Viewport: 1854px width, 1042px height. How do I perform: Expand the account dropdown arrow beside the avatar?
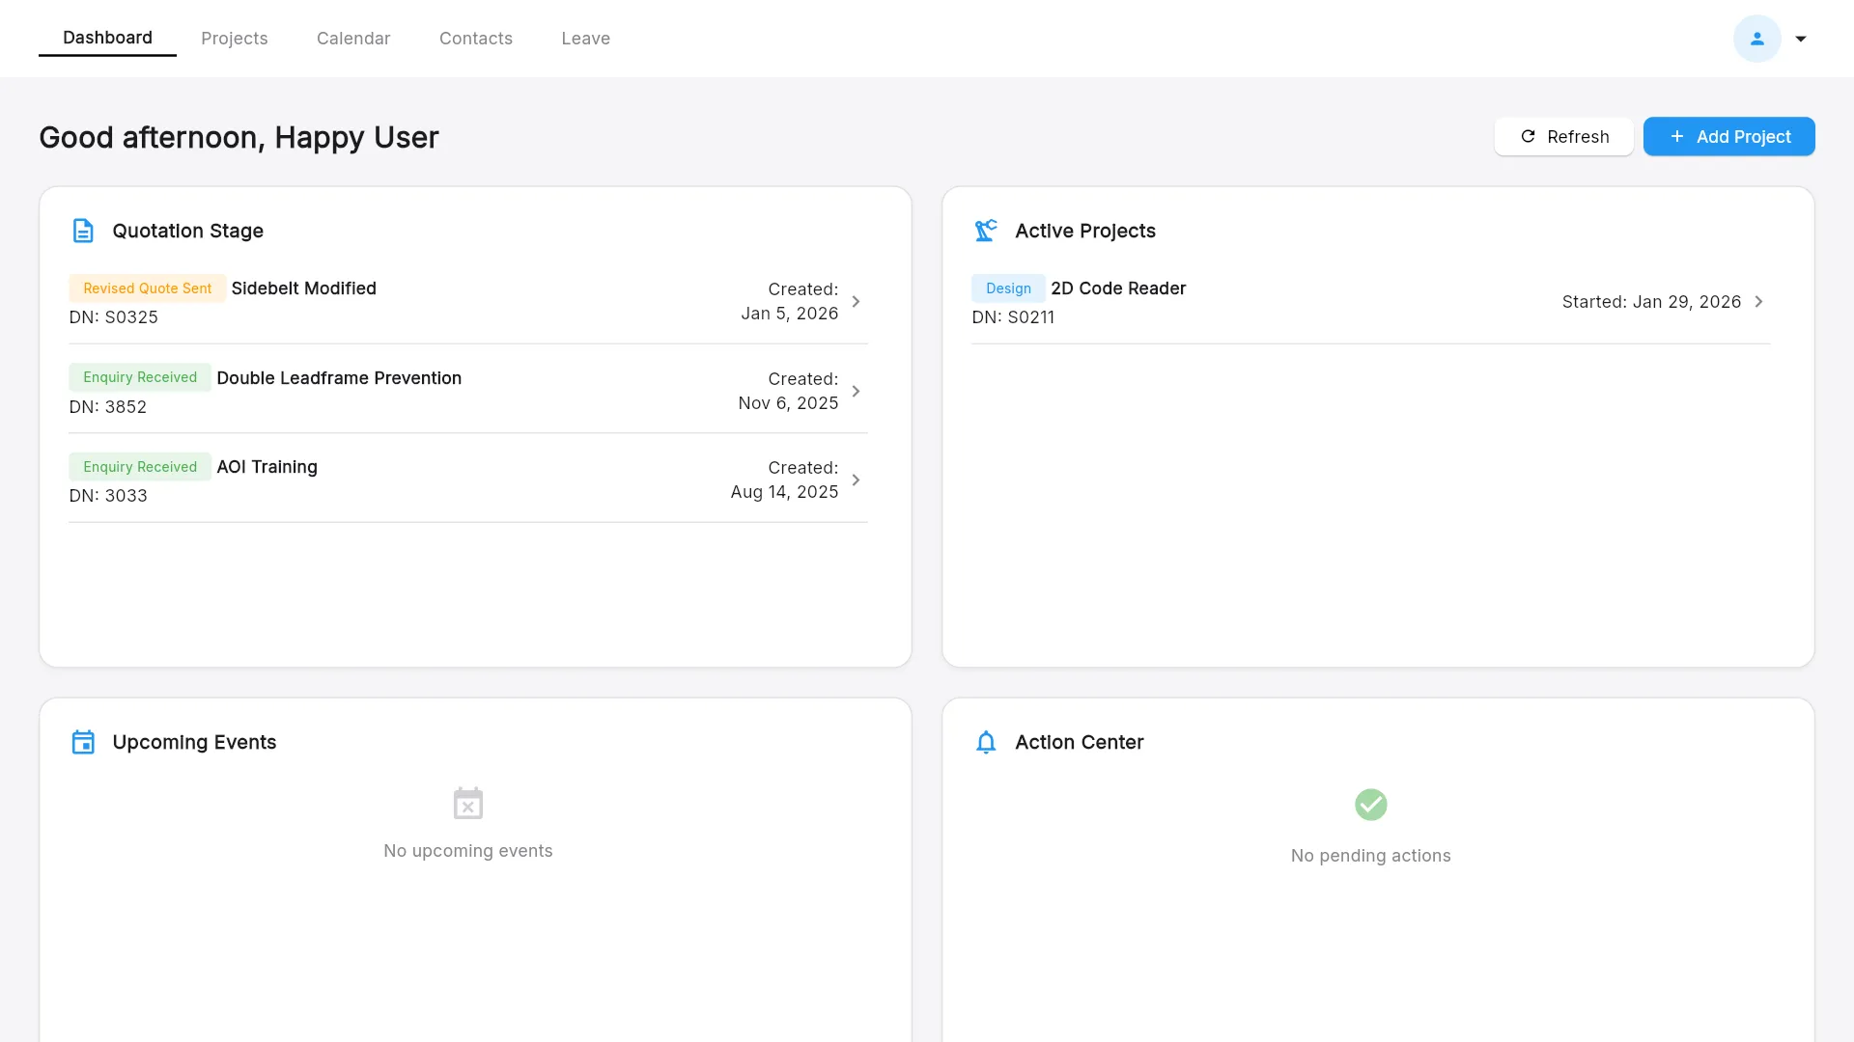(1800, 39)
